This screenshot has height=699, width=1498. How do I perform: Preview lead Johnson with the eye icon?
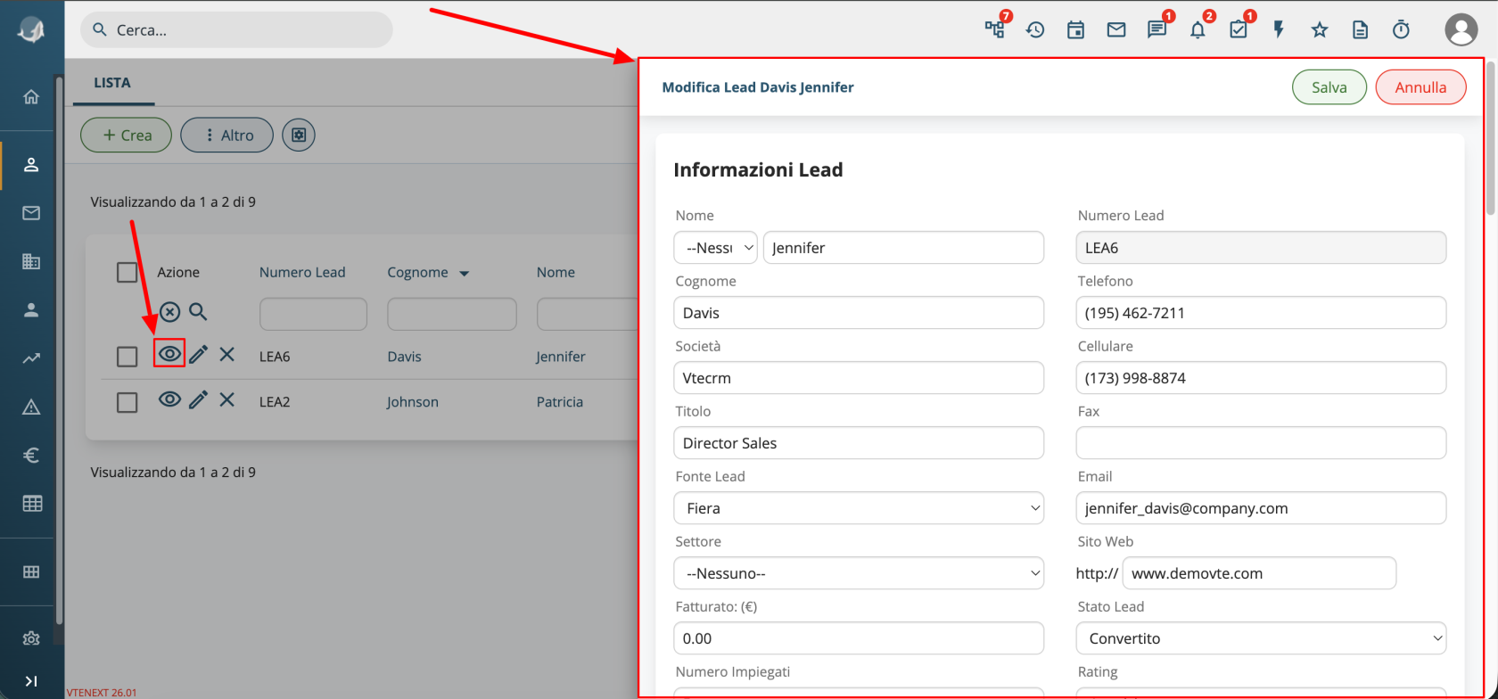click(169, 399)
